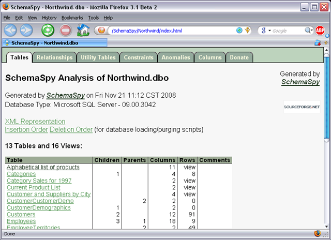Click the Parents column header
The width and height of the screenshot is (331, 240).
pos(134,160)
